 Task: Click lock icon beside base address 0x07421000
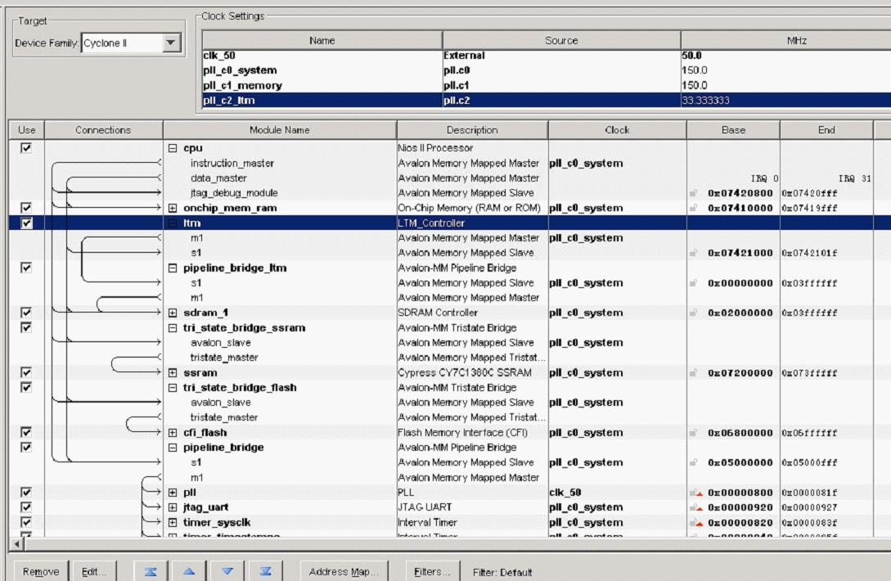coord(693,253)
